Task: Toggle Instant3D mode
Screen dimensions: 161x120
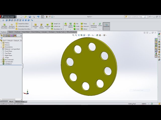Action: [106, 26]
